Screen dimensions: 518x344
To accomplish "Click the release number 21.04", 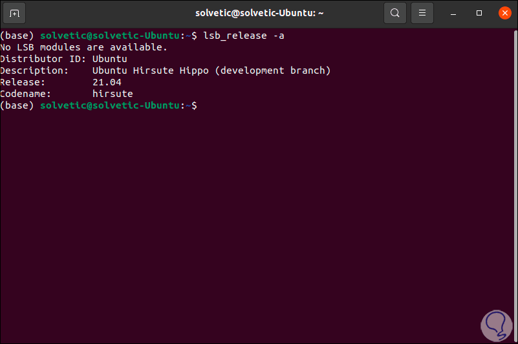I will (x=107, y=82).
